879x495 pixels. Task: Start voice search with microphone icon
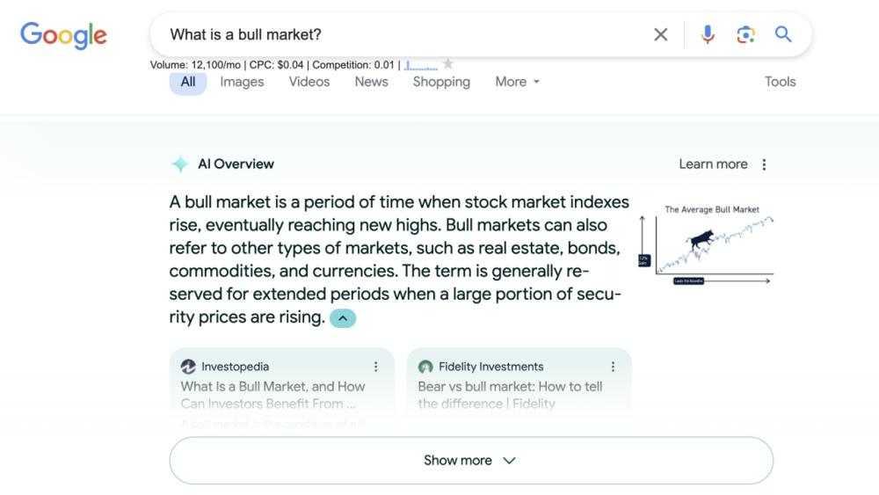(x=708, y=34)
